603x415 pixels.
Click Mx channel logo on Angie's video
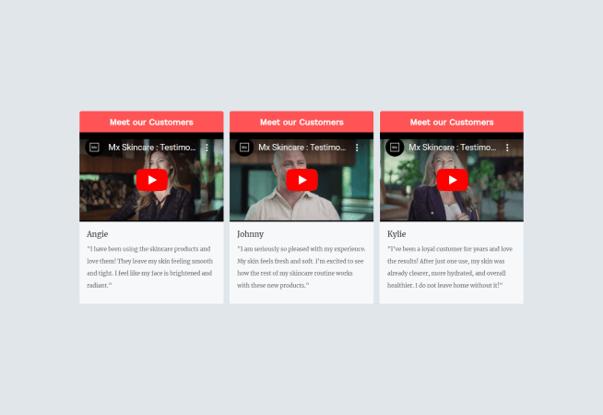point(94,147)
